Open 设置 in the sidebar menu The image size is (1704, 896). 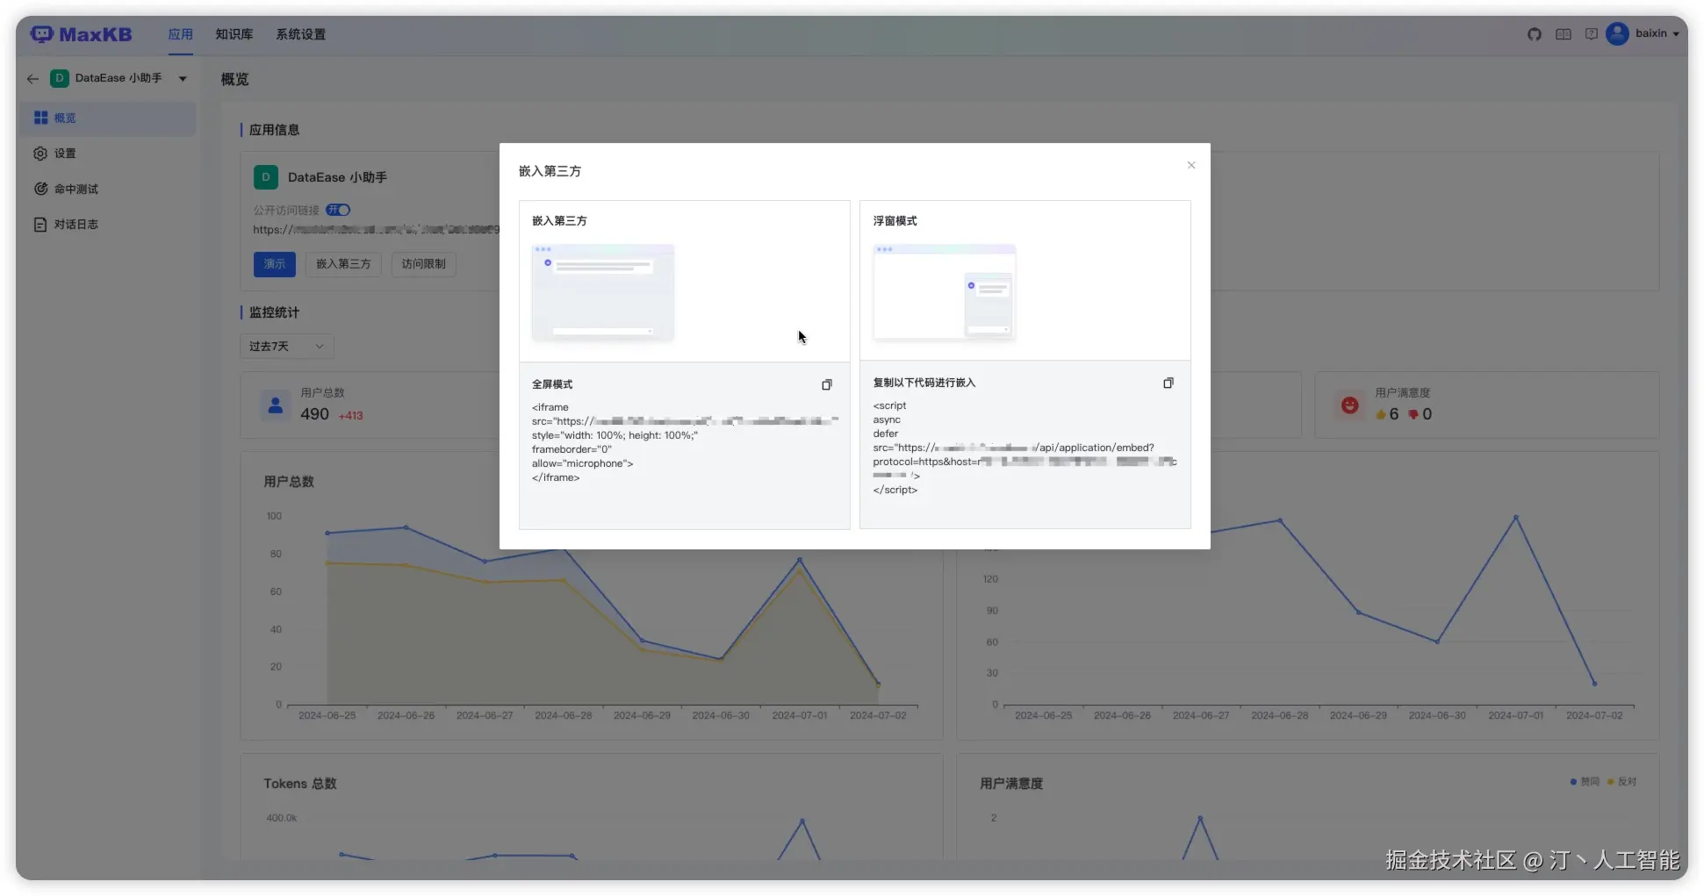coord(108,154)
